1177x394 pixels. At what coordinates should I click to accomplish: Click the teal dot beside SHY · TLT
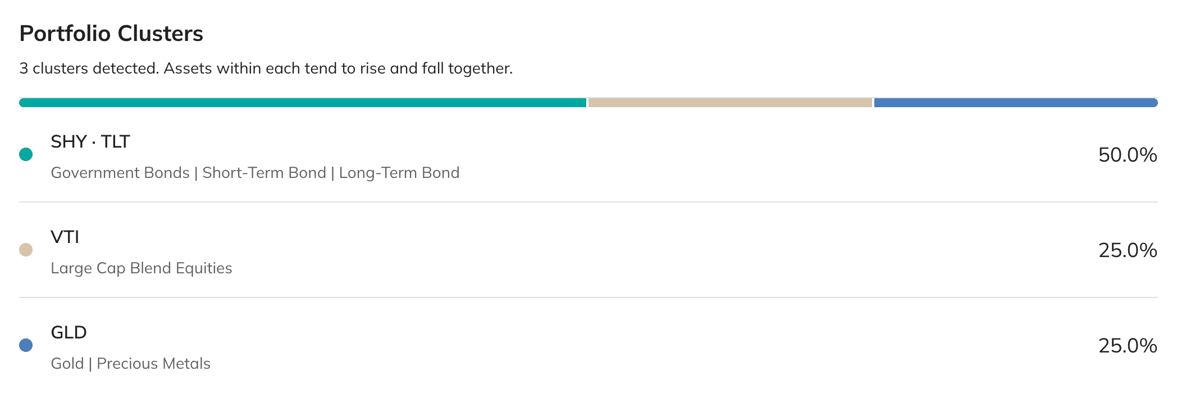(26, 154)
